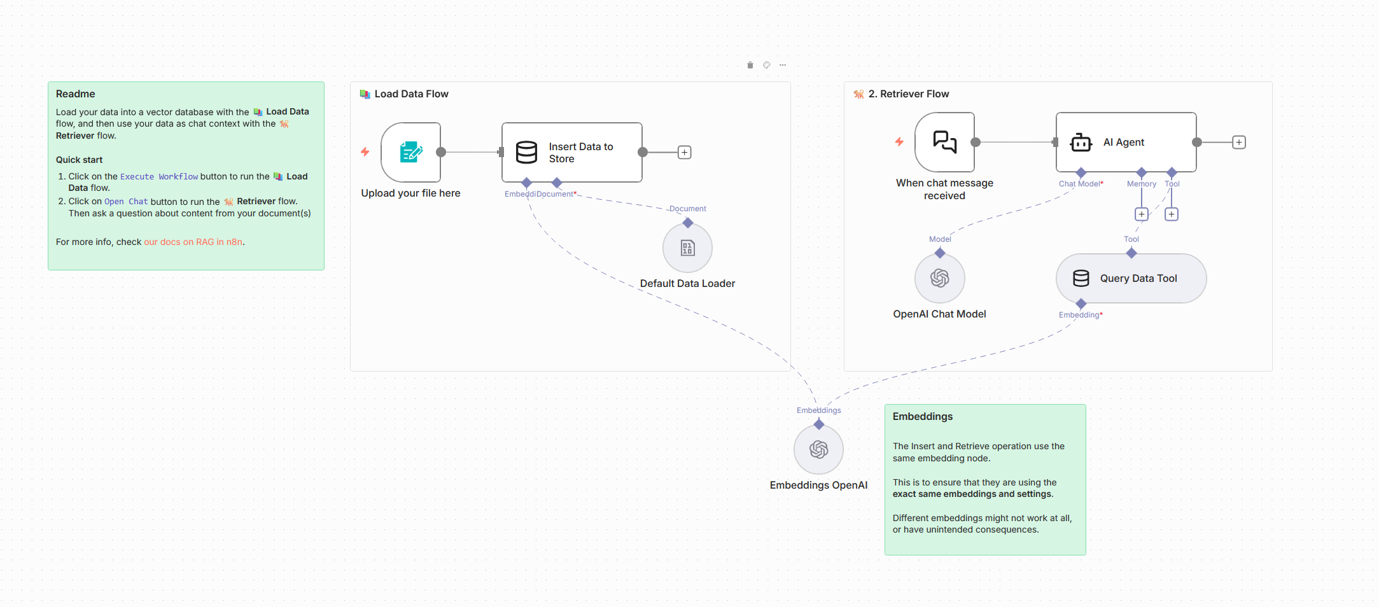Click the When chat message received trigger
Screen dimensions: 1379x607
[944, 143]
